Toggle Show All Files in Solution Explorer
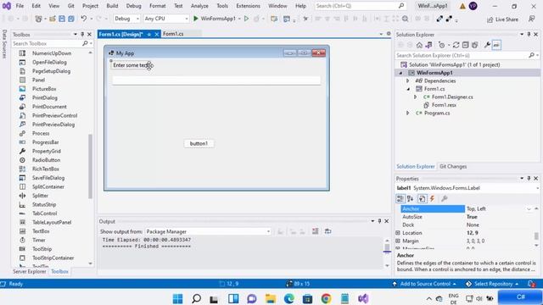Image resolution: width=543 pixels, height=305 pixels. [x=475, y=45]
